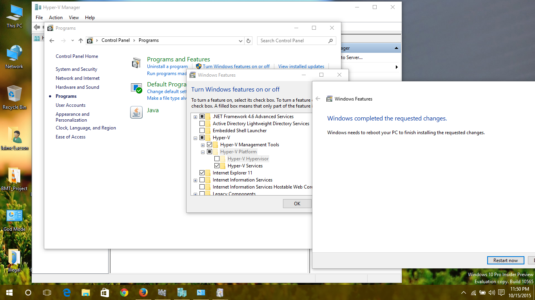Open Uninstall a program link
535x300 pixels.
(167, 66)
